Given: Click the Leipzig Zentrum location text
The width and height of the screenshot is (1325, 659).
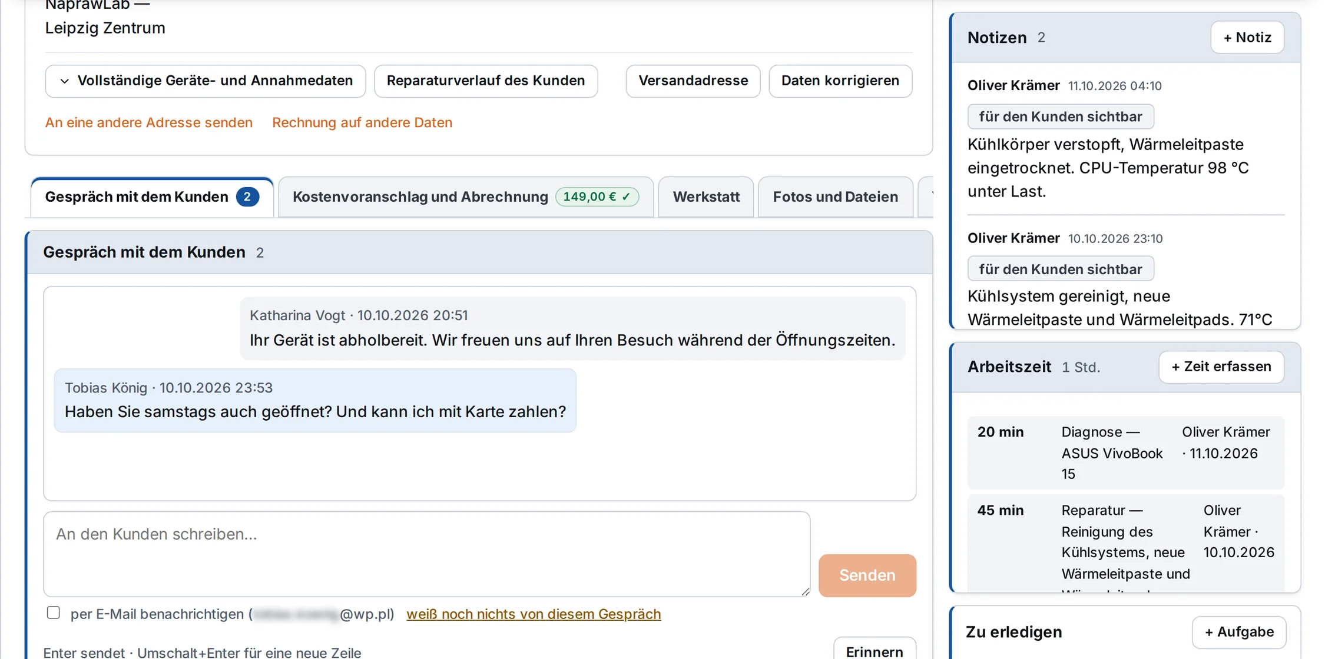Looking at the screenshot, I should pyautogui.click(x=105, y=28).
